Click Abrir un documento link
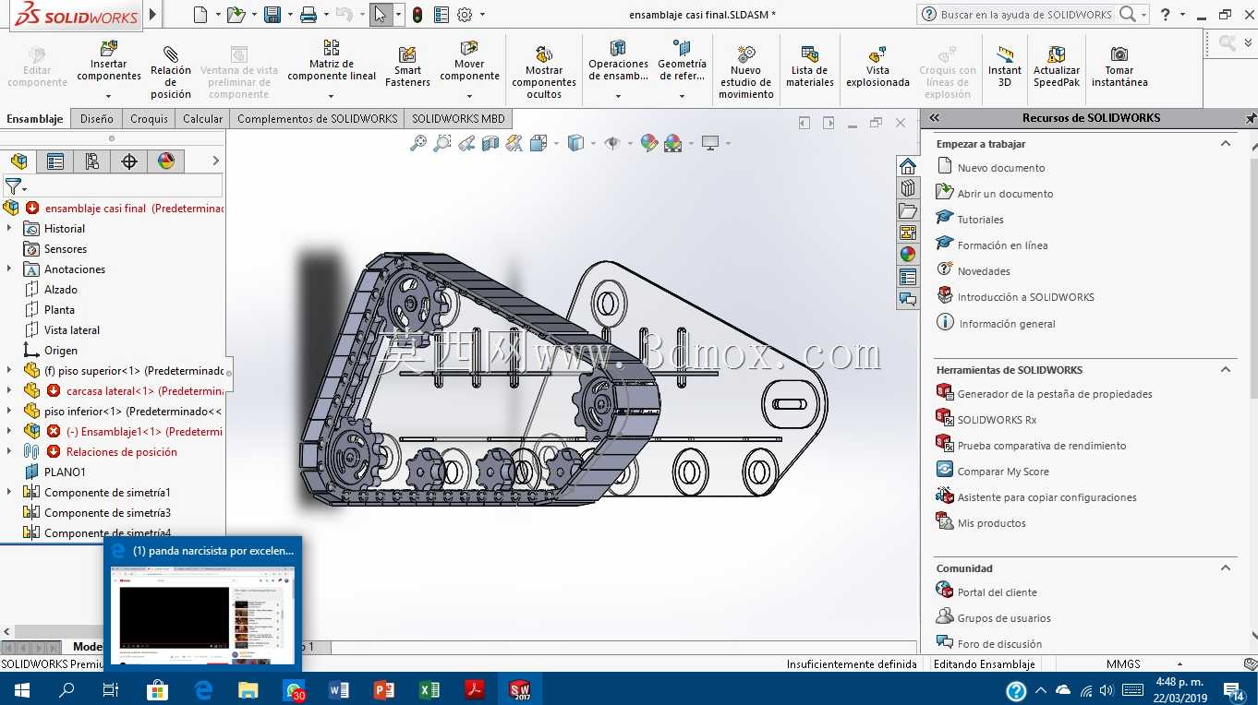This screenshot has height=705, width=1258. pyautogui.click(x=1005, y=194)
